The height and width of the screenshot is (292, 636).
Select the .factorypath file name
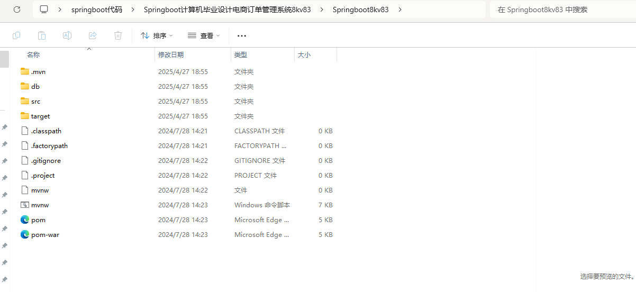[x=49, y=145]
